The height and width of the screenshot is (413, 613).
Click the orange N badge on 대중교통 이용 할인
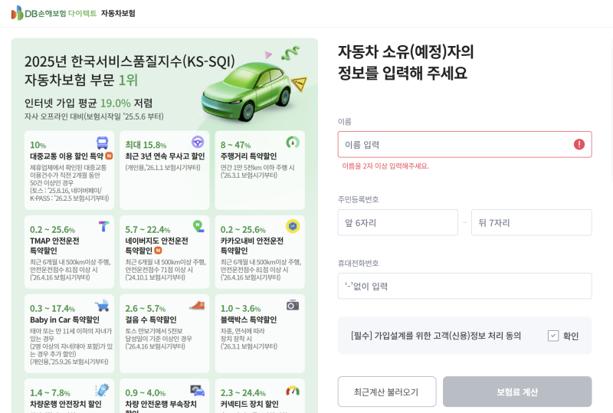tap(109, 156)
